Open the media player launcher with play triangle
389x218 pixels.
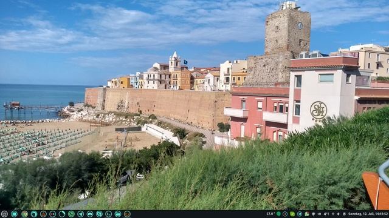click(x=53, y=214)
